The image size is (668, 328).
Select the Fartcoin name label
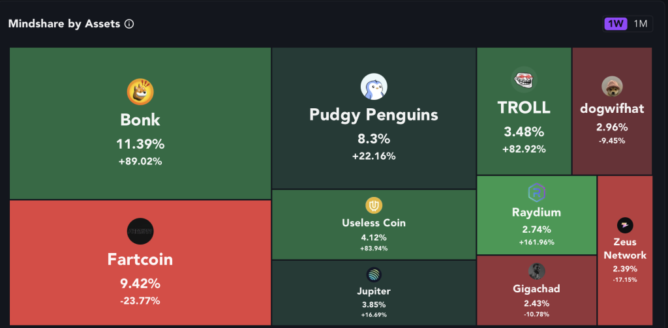140,260
